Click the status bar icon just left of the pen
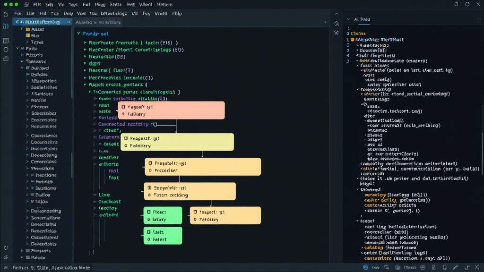The width and height of the screenshot is (484, 272). [444, 267]
